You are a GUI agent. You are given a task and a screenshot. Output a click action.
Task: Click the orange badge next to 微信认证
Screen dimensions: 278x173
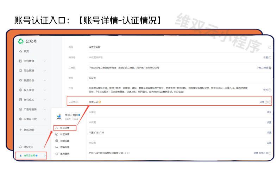(100, 102)
